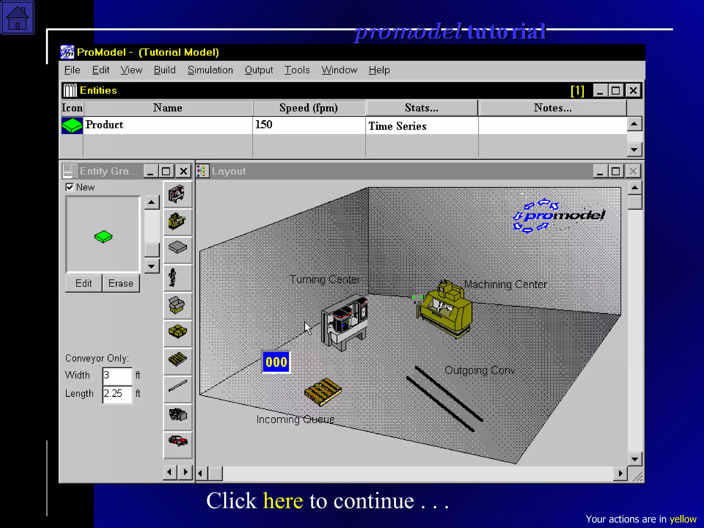Click the blue 000 counter in the layout
The width and height of the screenshot is (704, 528).
276,362
